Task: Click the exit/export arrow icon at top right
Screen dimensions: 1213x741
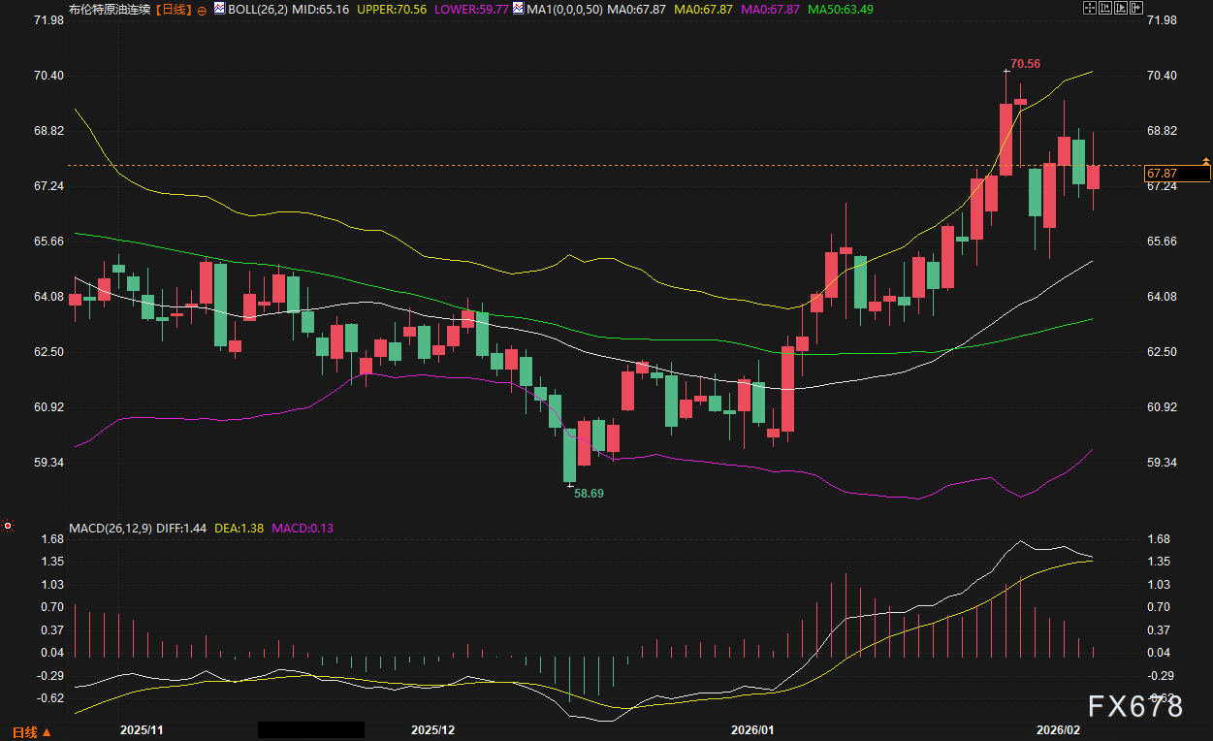Action: 1136,8
